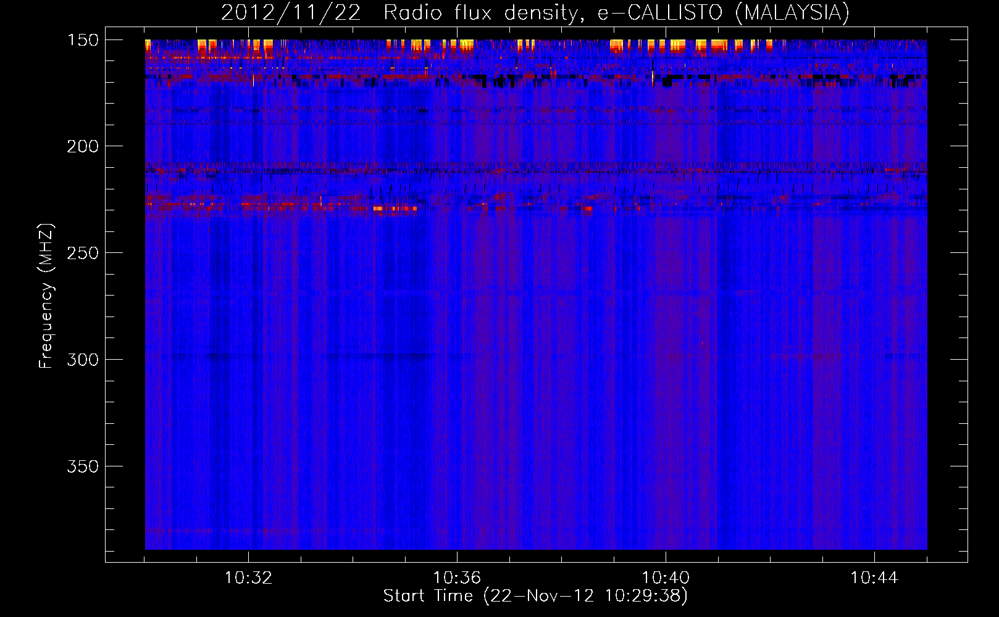Viewport: 999px width, 617px height.
Task: Select the 350 frequency tick label
Action: (x=83, y=466)
